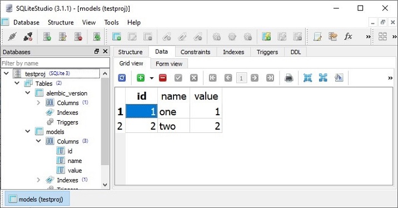The height and width of the screenshot is (208, 398).
Task: Switch to the Triggers tab
Action: click(267, 52)
